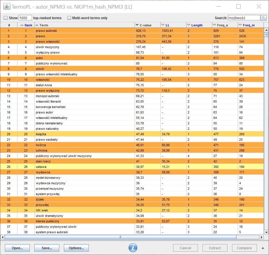Sort table by LL column header
The width and height of the screenshot is (269, 255).
[x=173, y=25]
